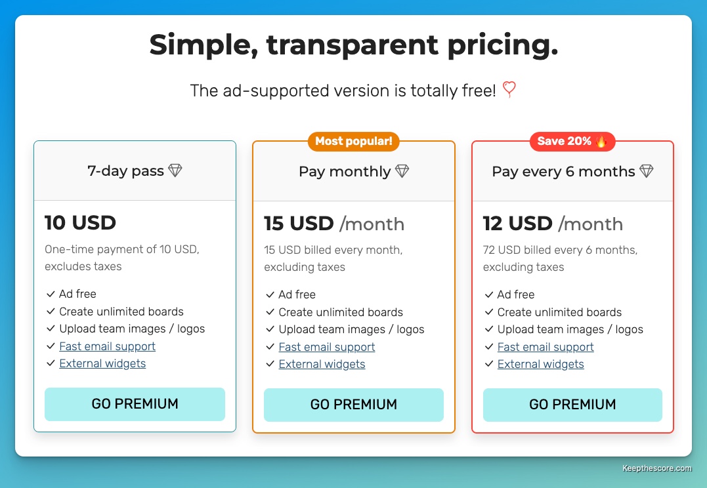Choose GO PREMIUM under Pay monthly

353,405
